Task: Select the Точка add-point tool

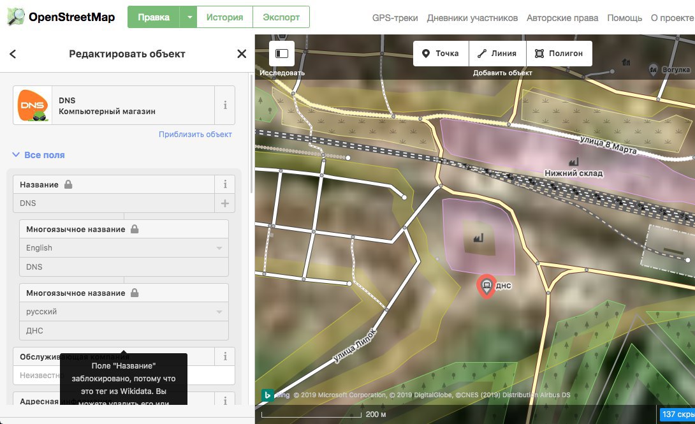Action: point(441,54)
